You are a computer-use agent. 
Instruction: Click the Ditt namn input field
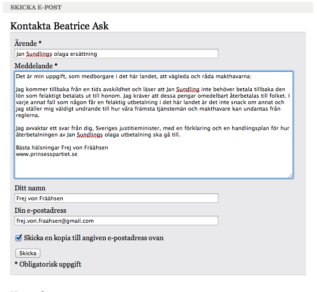pos(116,198)
